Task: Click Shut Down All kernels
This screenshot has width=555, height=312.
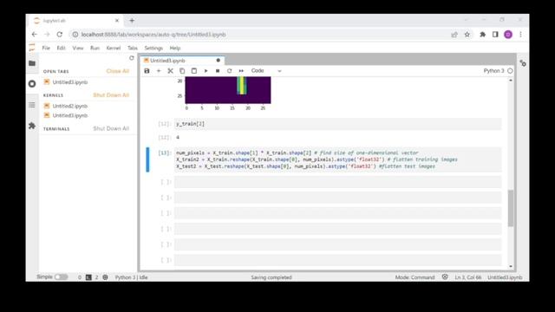Action: 111,95
